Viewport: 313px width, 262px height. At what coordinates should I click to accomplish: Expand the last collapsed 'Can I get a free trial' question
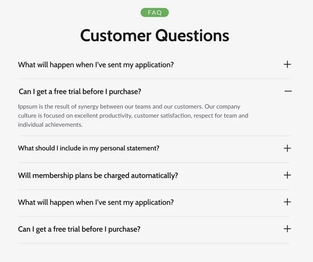pyautogui.click(x=79, y=229)
